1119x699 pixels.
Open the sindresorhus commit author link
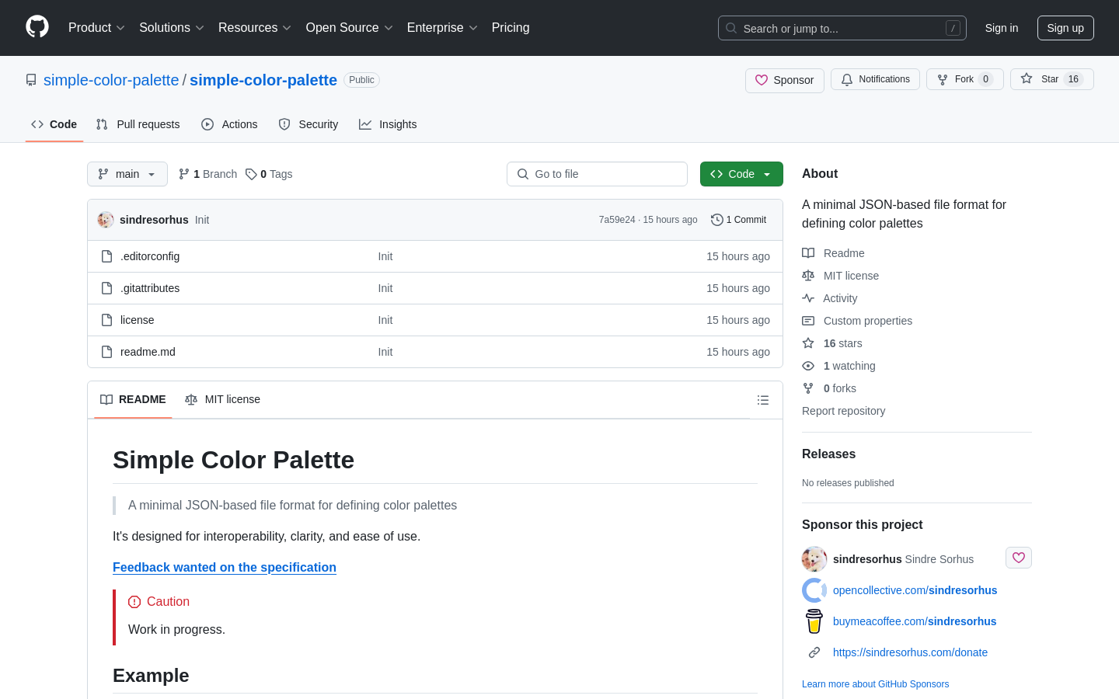pos(154,220)
